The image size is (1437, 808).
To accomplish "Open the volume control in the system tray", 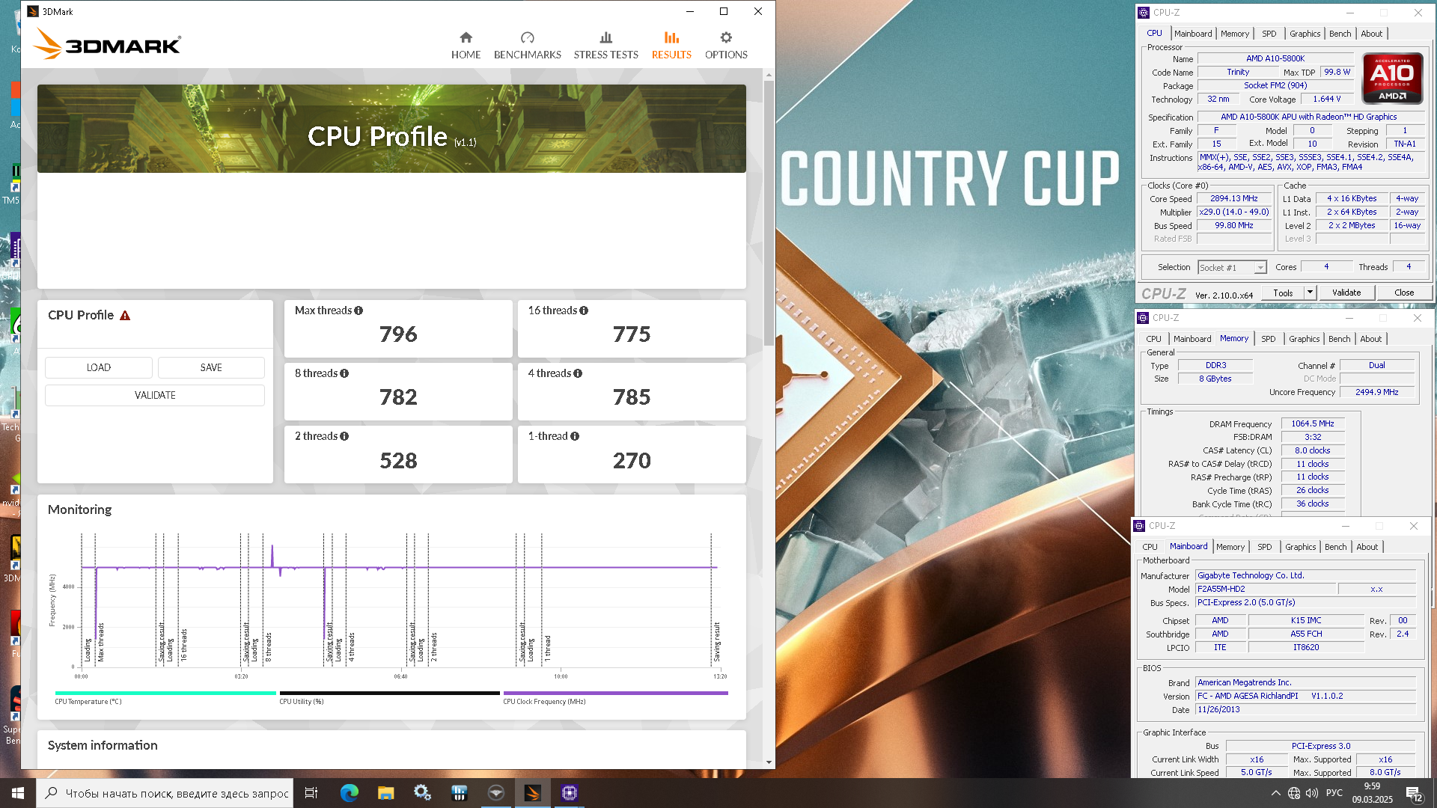I will coord(1312,793).
